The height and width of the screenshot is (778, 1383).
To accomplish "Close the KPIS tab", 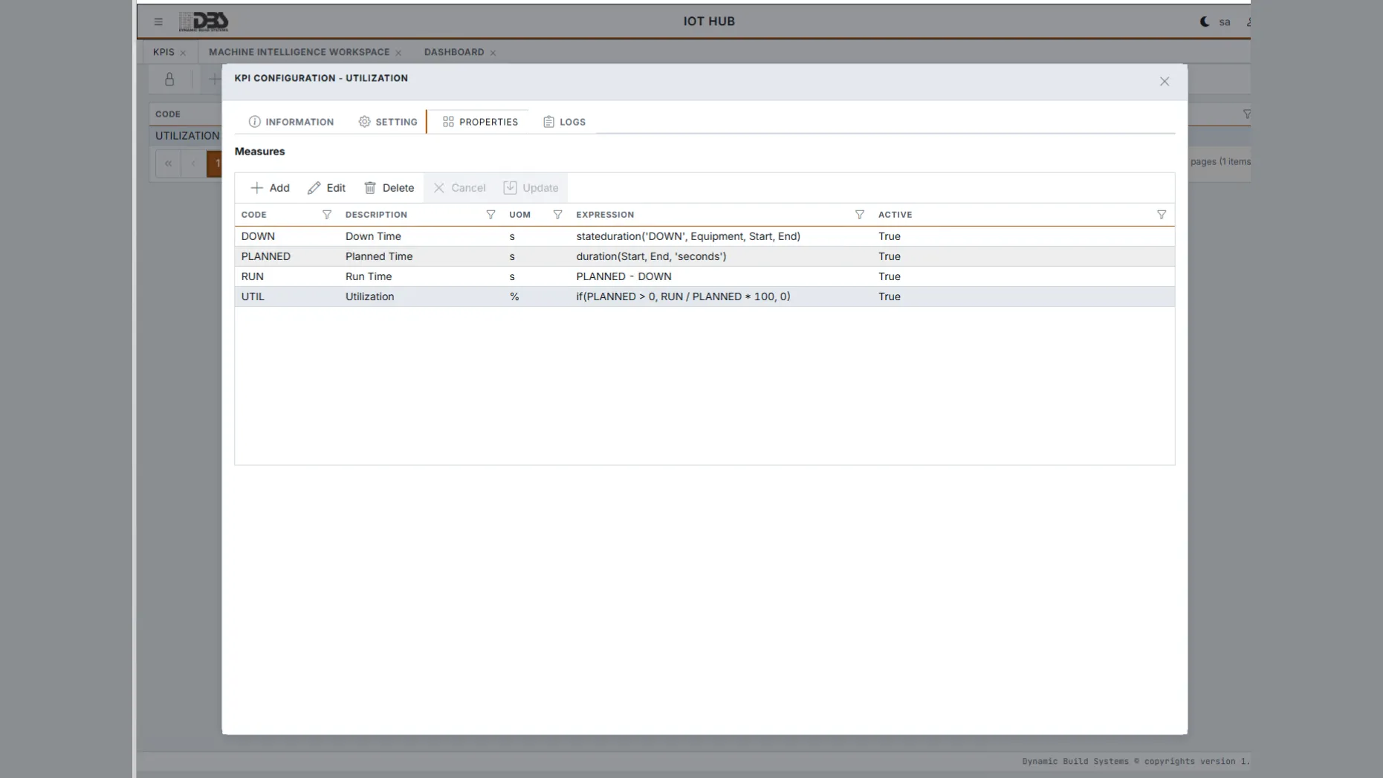I will (x=183, y=53).
